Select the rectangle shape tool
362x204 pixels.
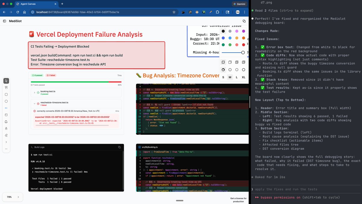point(6,94)
